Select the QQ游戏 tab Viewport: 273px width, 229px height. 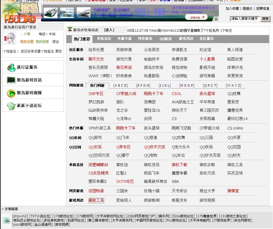pos(166,39)
